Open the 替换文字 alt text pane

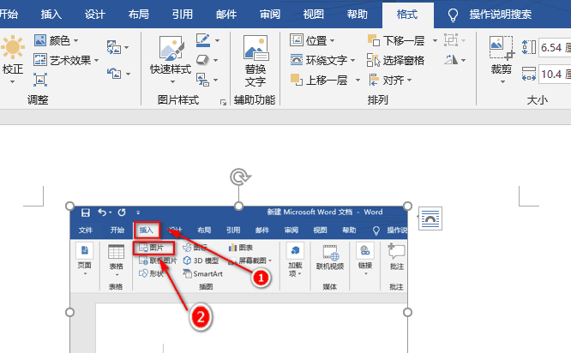coord(255,61)
